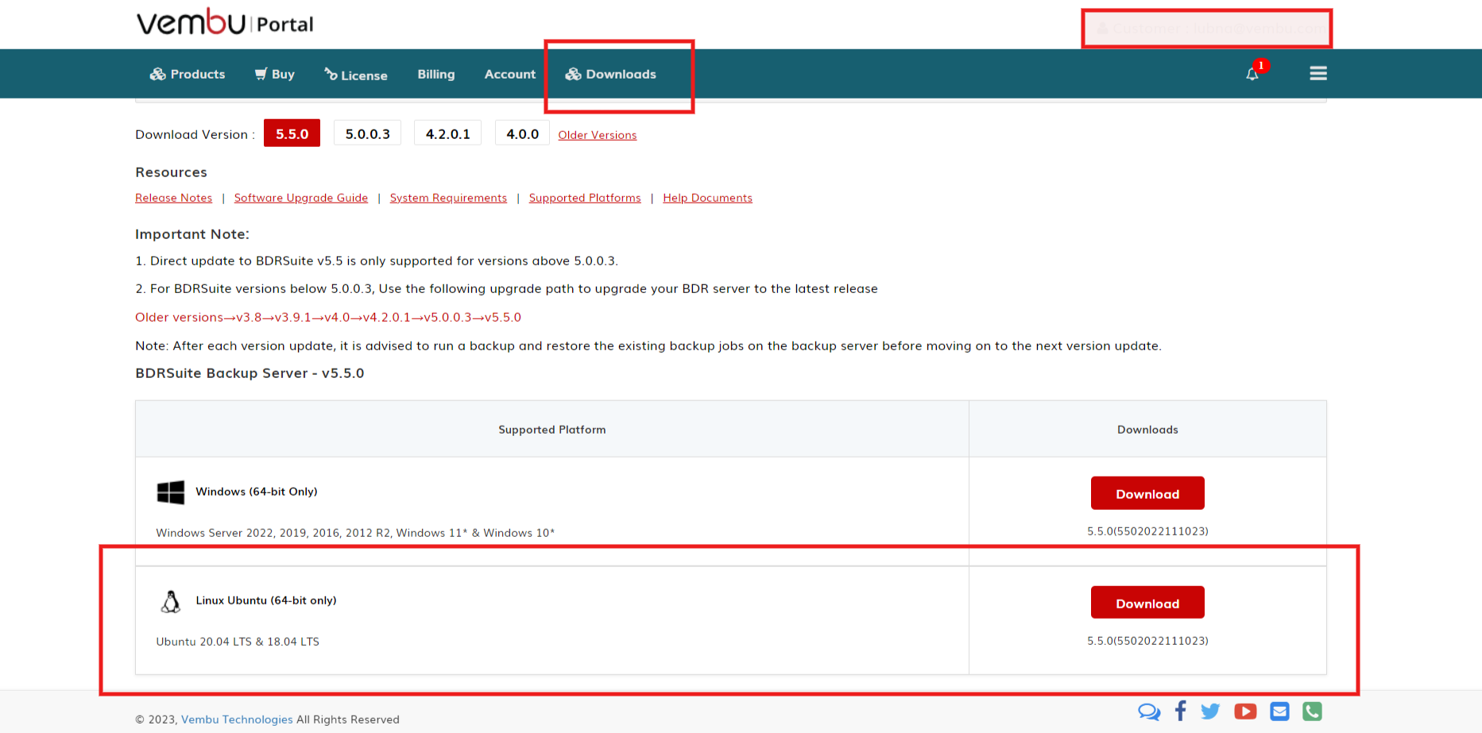Click the phone icon in footer
Screen dimensions: 1482x733
point(1312,712)
